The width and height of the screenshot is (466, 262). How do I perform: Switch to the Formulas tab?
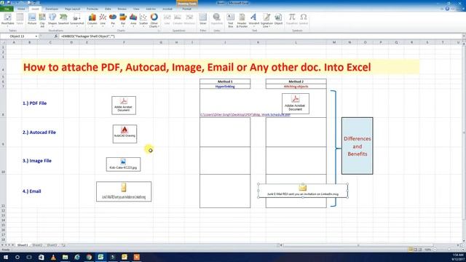pyautogui.click(x=92, y=9)
